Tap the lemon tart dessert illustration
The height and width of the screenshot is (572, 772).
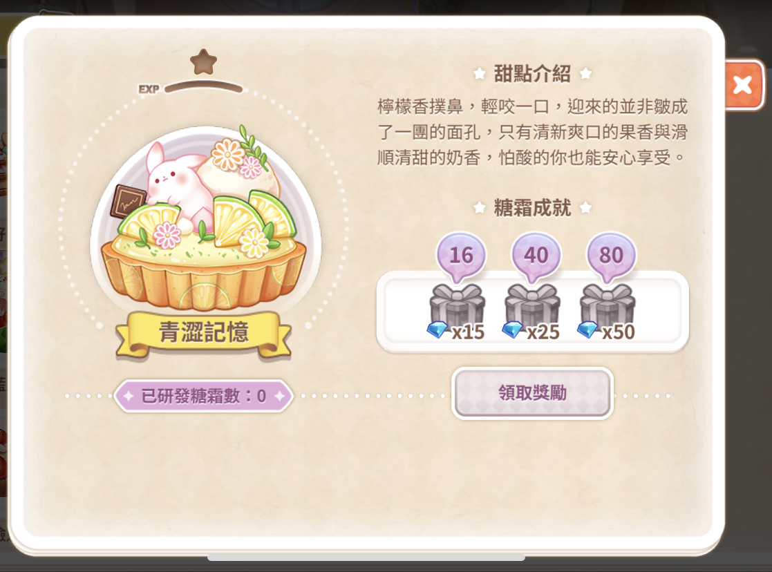(x=205, y=218)
